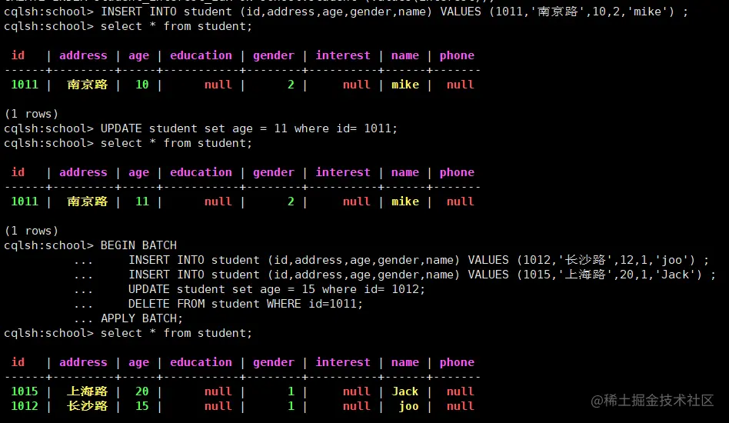Screen dimensions: 729x423
Task: Click id 1011 in the row with age 11
Action: pos(25,202)
